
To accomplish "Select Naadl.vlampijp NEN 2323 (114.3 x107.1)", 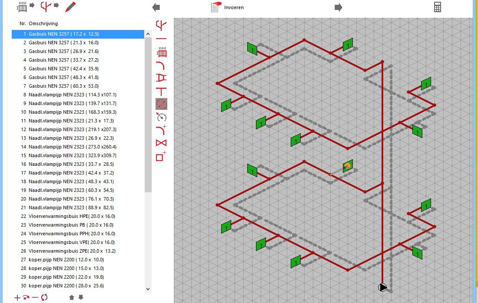I will pyautogui.click(x=78, y=95).
